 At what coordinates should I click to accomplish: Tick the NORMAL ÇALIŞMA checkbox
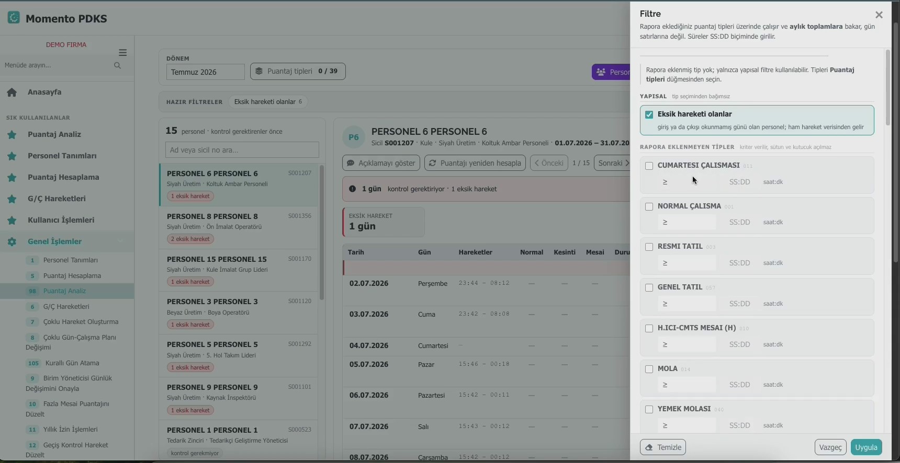pos(649,206)
